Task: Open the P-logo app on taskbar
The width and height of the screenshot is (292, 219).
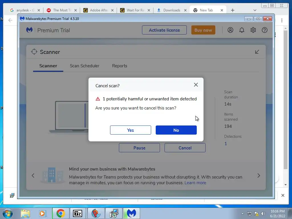Action: coord(96,213)
